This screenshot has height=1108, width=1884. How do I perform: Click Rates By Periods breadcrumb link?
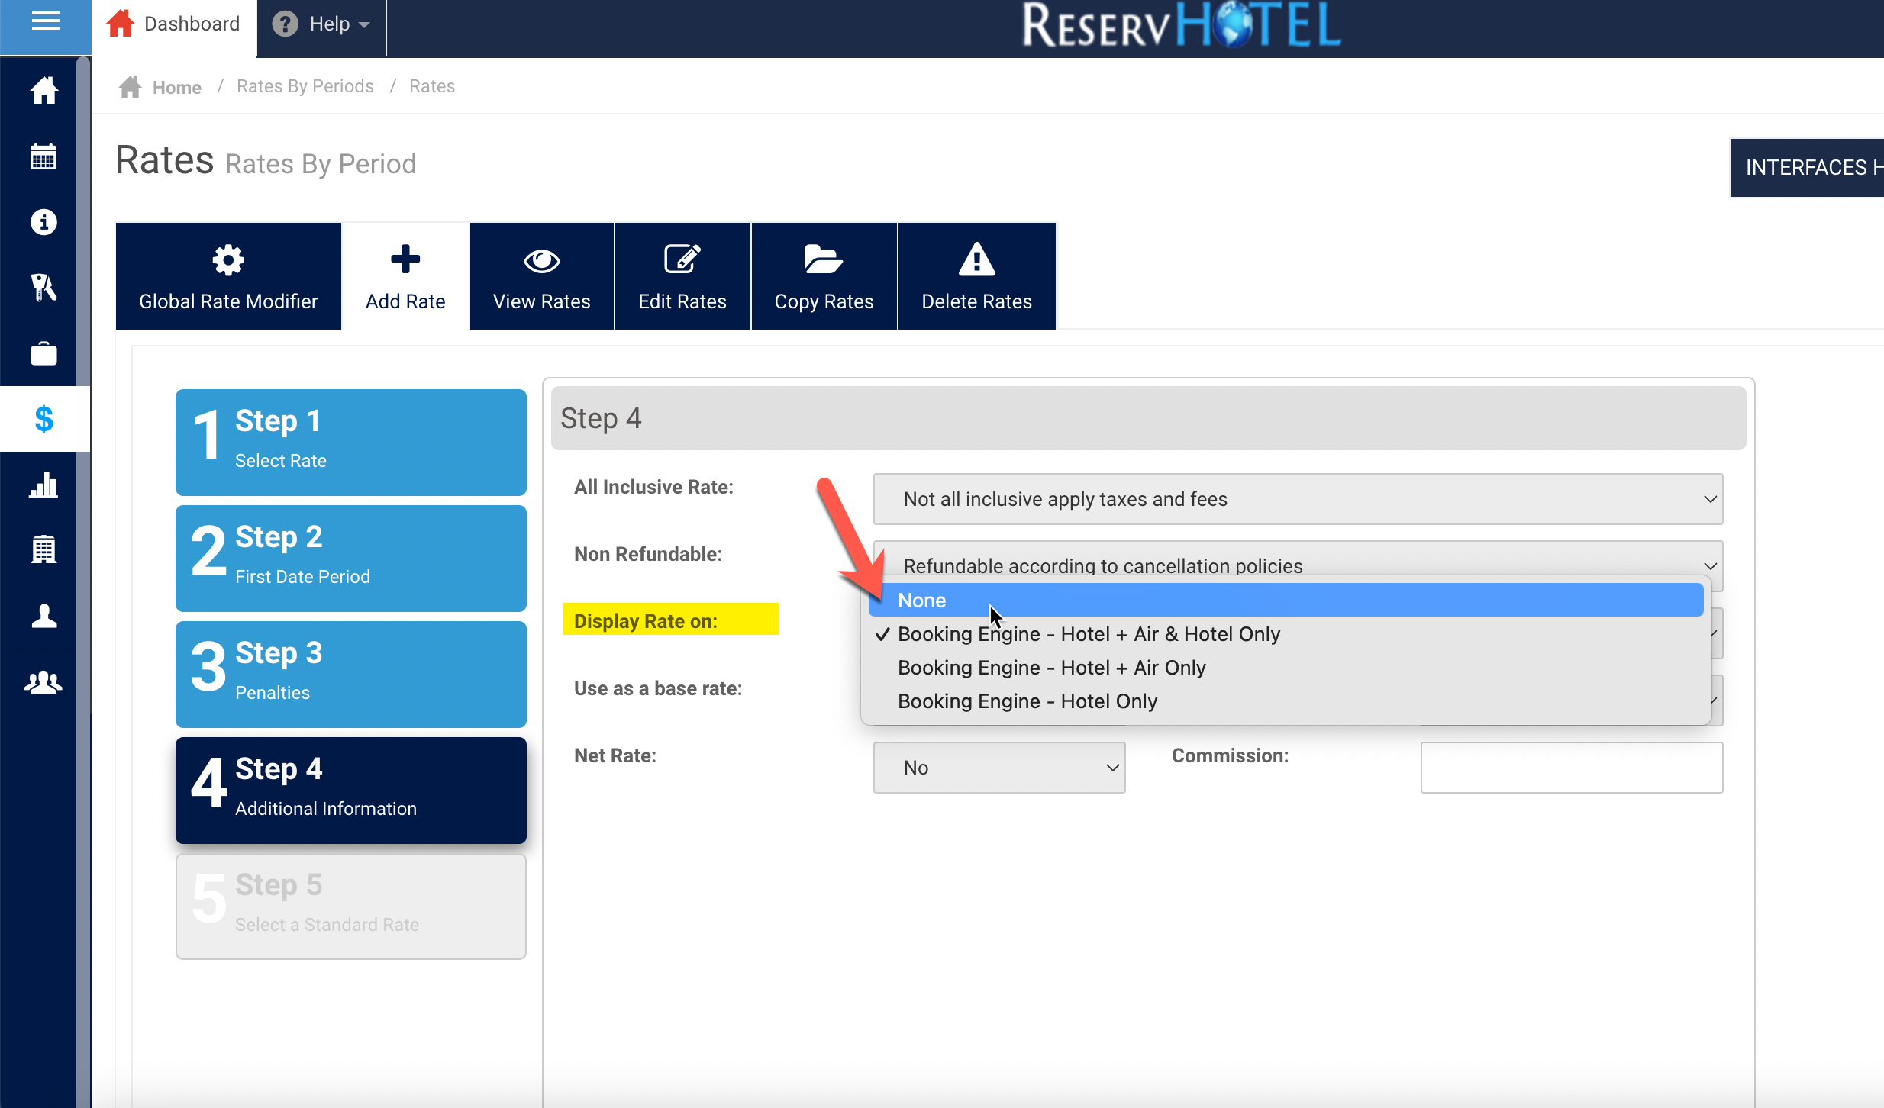305,86
